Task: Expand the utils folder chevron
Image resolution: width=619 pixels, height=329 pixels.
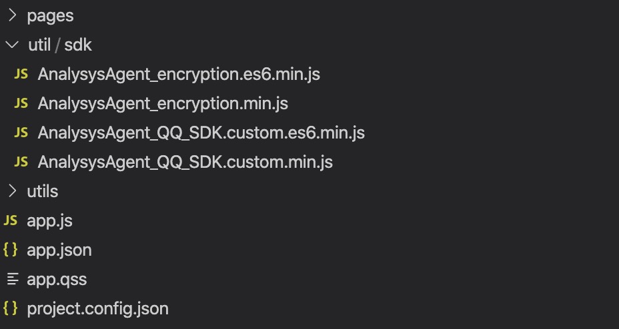Action: click(x=12, y=191)
